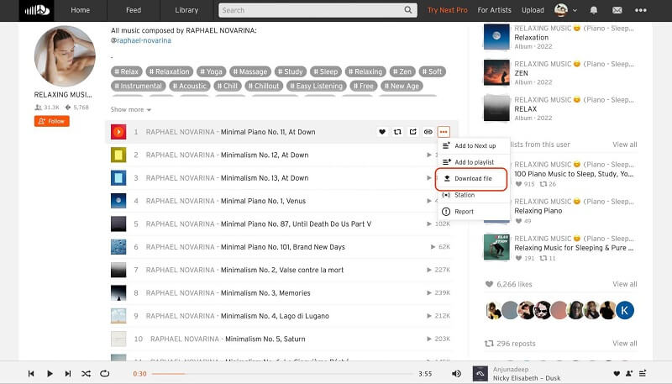Click the Minimalism No. 3, Memories artwork
The height and width of the screenshot is (384, 672).
point(118,293)
